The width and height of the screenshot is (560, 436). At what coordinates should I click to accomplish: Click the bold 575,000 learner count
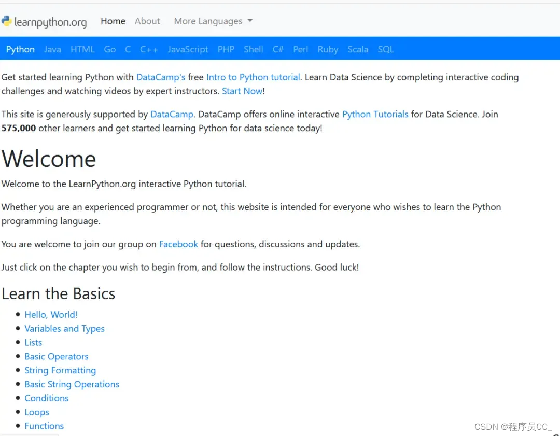[x=19, y=128]
